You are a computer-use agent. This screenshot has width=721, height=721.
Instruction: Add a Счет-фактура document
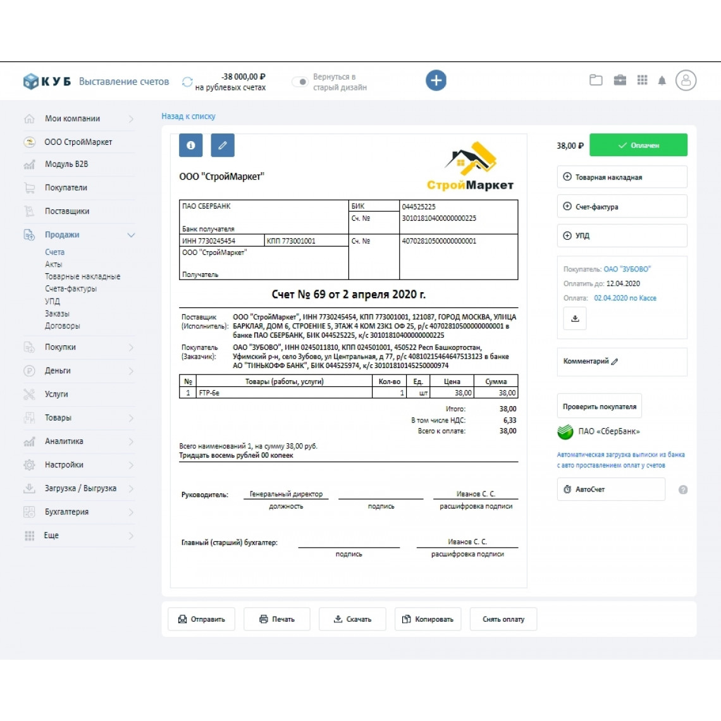[x=622, y=206]
